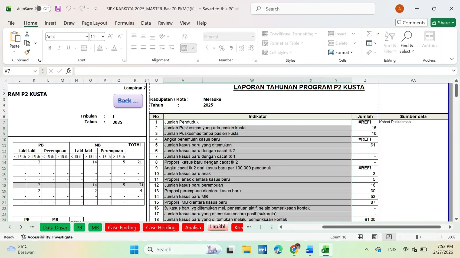
Task: Select the Cut scissors icon
Action: (x=27, y=34)
